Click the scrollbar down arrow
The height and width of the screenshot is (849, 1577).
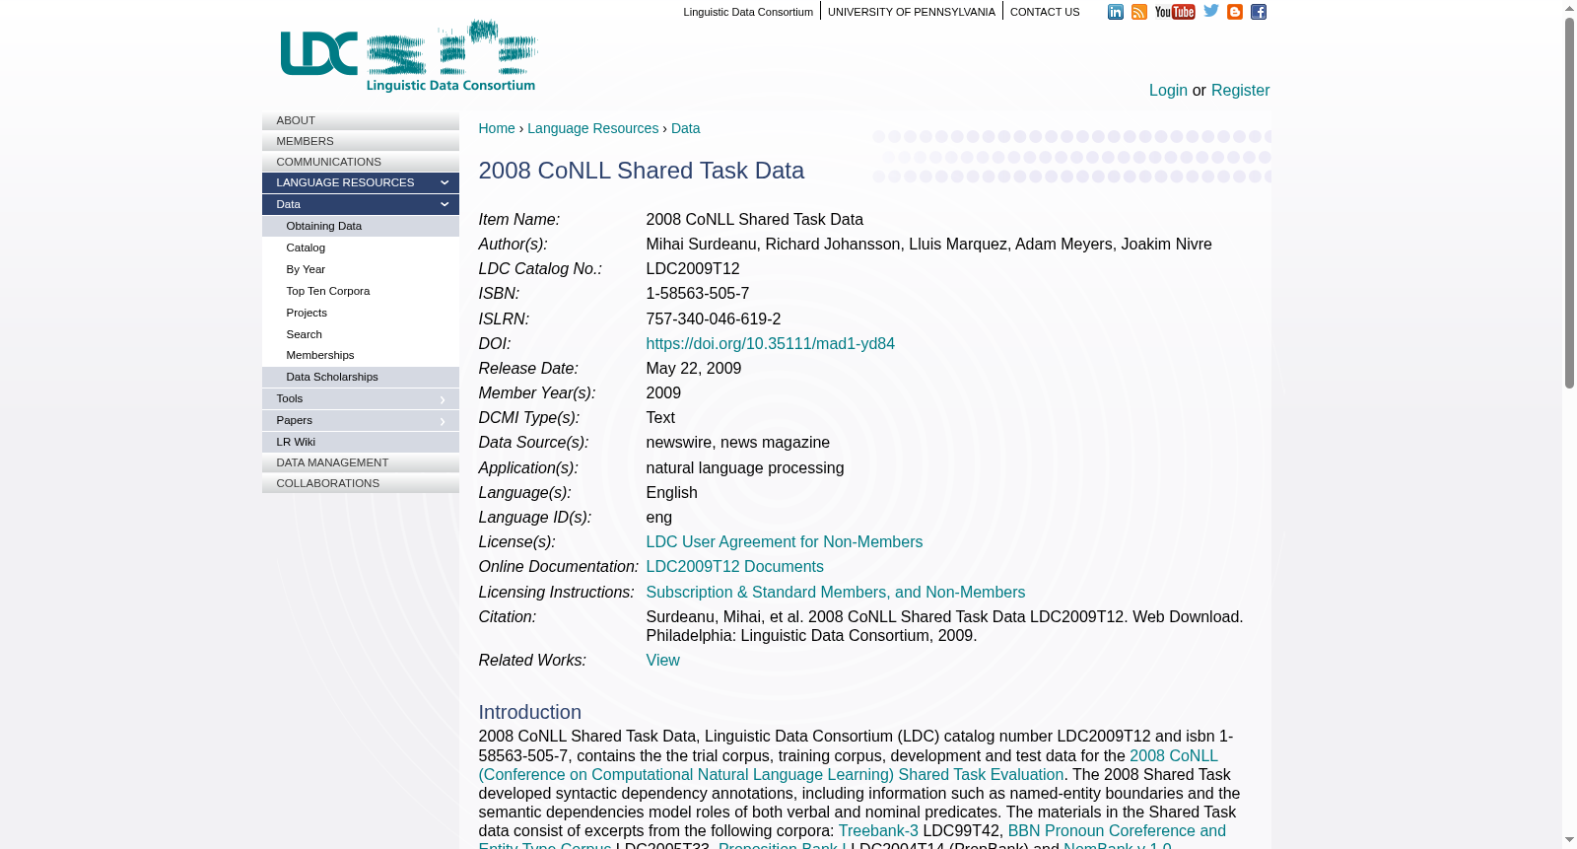click(1569, 840)
